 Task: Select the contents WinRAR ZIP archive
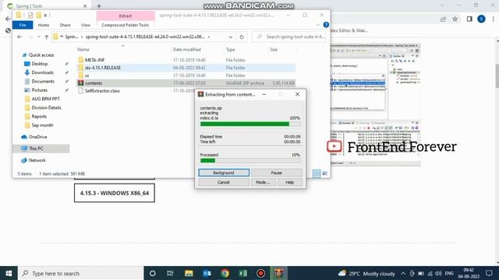[186, 83]
